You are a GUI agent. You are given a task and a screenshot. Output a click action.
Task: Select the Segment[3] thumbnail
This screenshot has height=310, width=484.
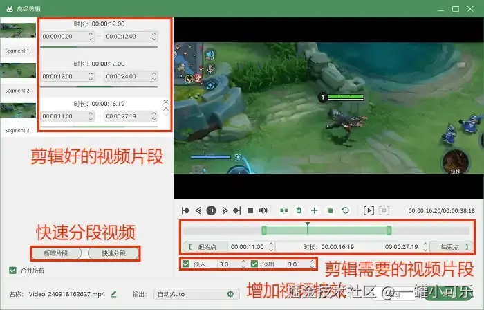pyautogui.click(x=18, y=110)
